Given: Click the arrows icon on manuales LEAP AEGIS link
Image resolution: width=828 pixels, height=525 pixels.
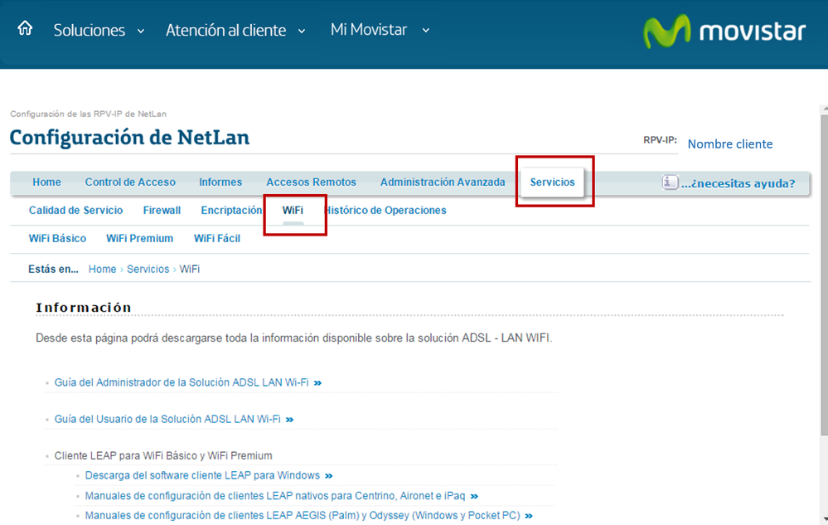Looking at the screenshot, I should point(529,514).
